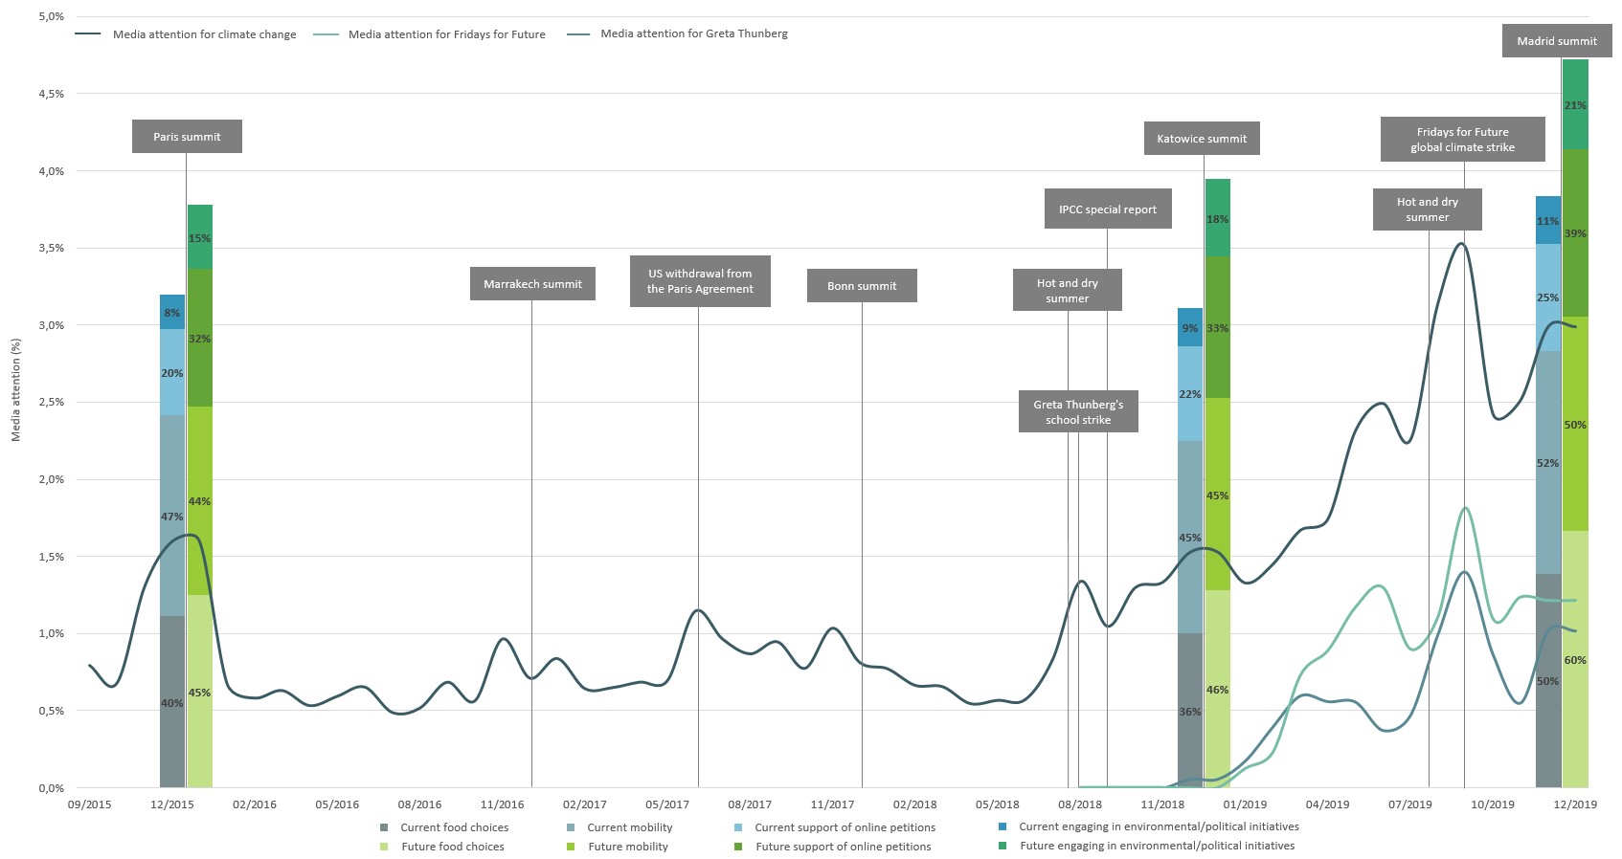
Task: Click the 11/2017 x-axis label
Action: 832,804
